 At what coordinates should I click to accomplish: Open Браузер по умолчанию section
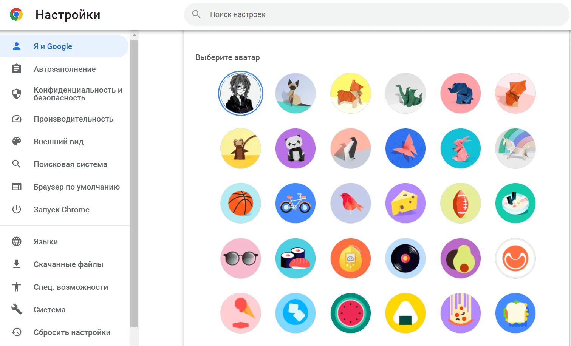[x=64, y=187]
